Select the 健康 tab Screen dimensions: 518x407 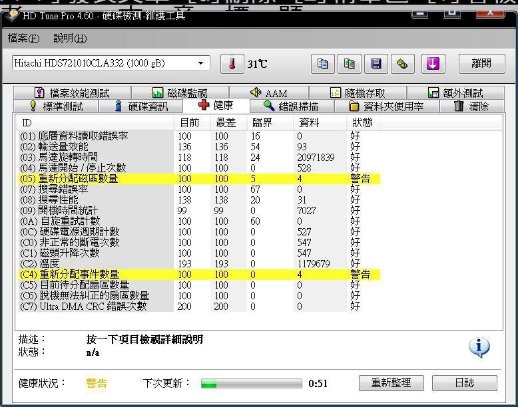tap(216, 105)
